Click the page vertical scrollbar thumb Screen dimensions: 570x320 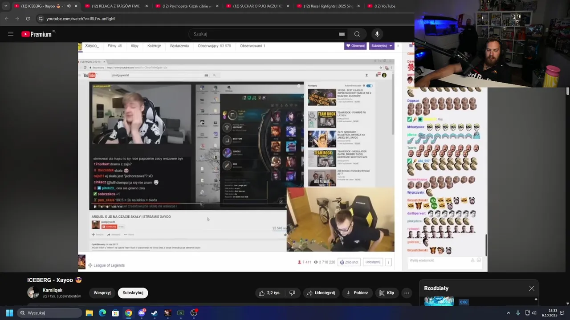(568, 91)
